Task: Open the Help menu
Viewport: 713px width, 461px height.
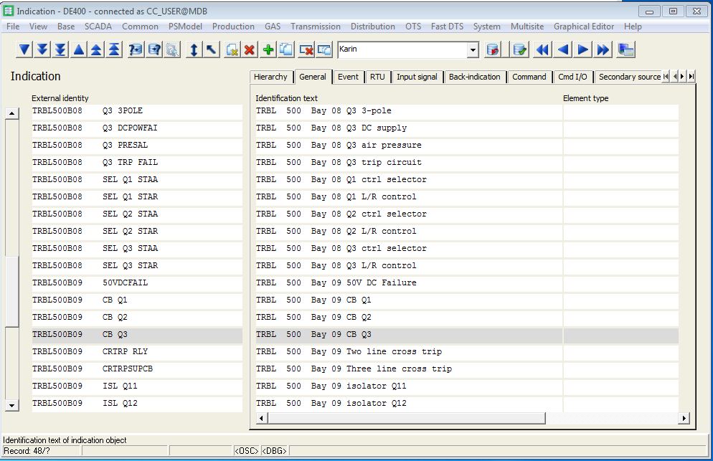Action: pos(633,27)
